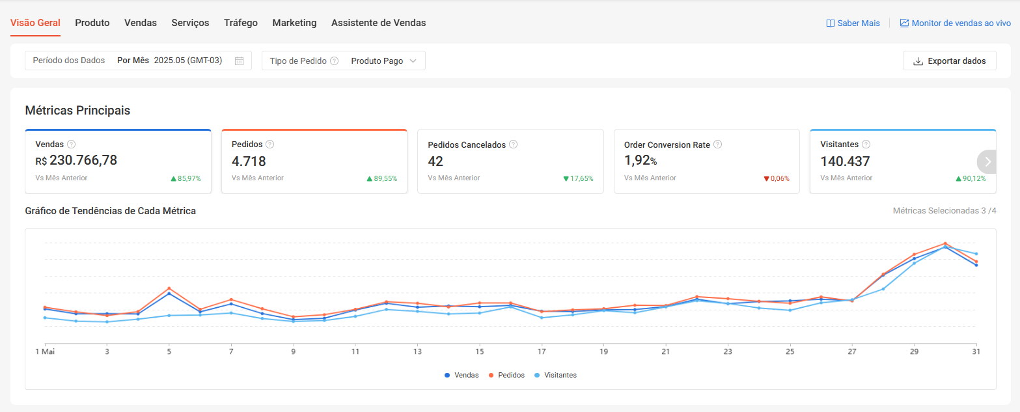Open Monitor de vendas ao vivo
Image resolution: width=1020 pixels, height=412 pixels.
[x=955, y=23]
